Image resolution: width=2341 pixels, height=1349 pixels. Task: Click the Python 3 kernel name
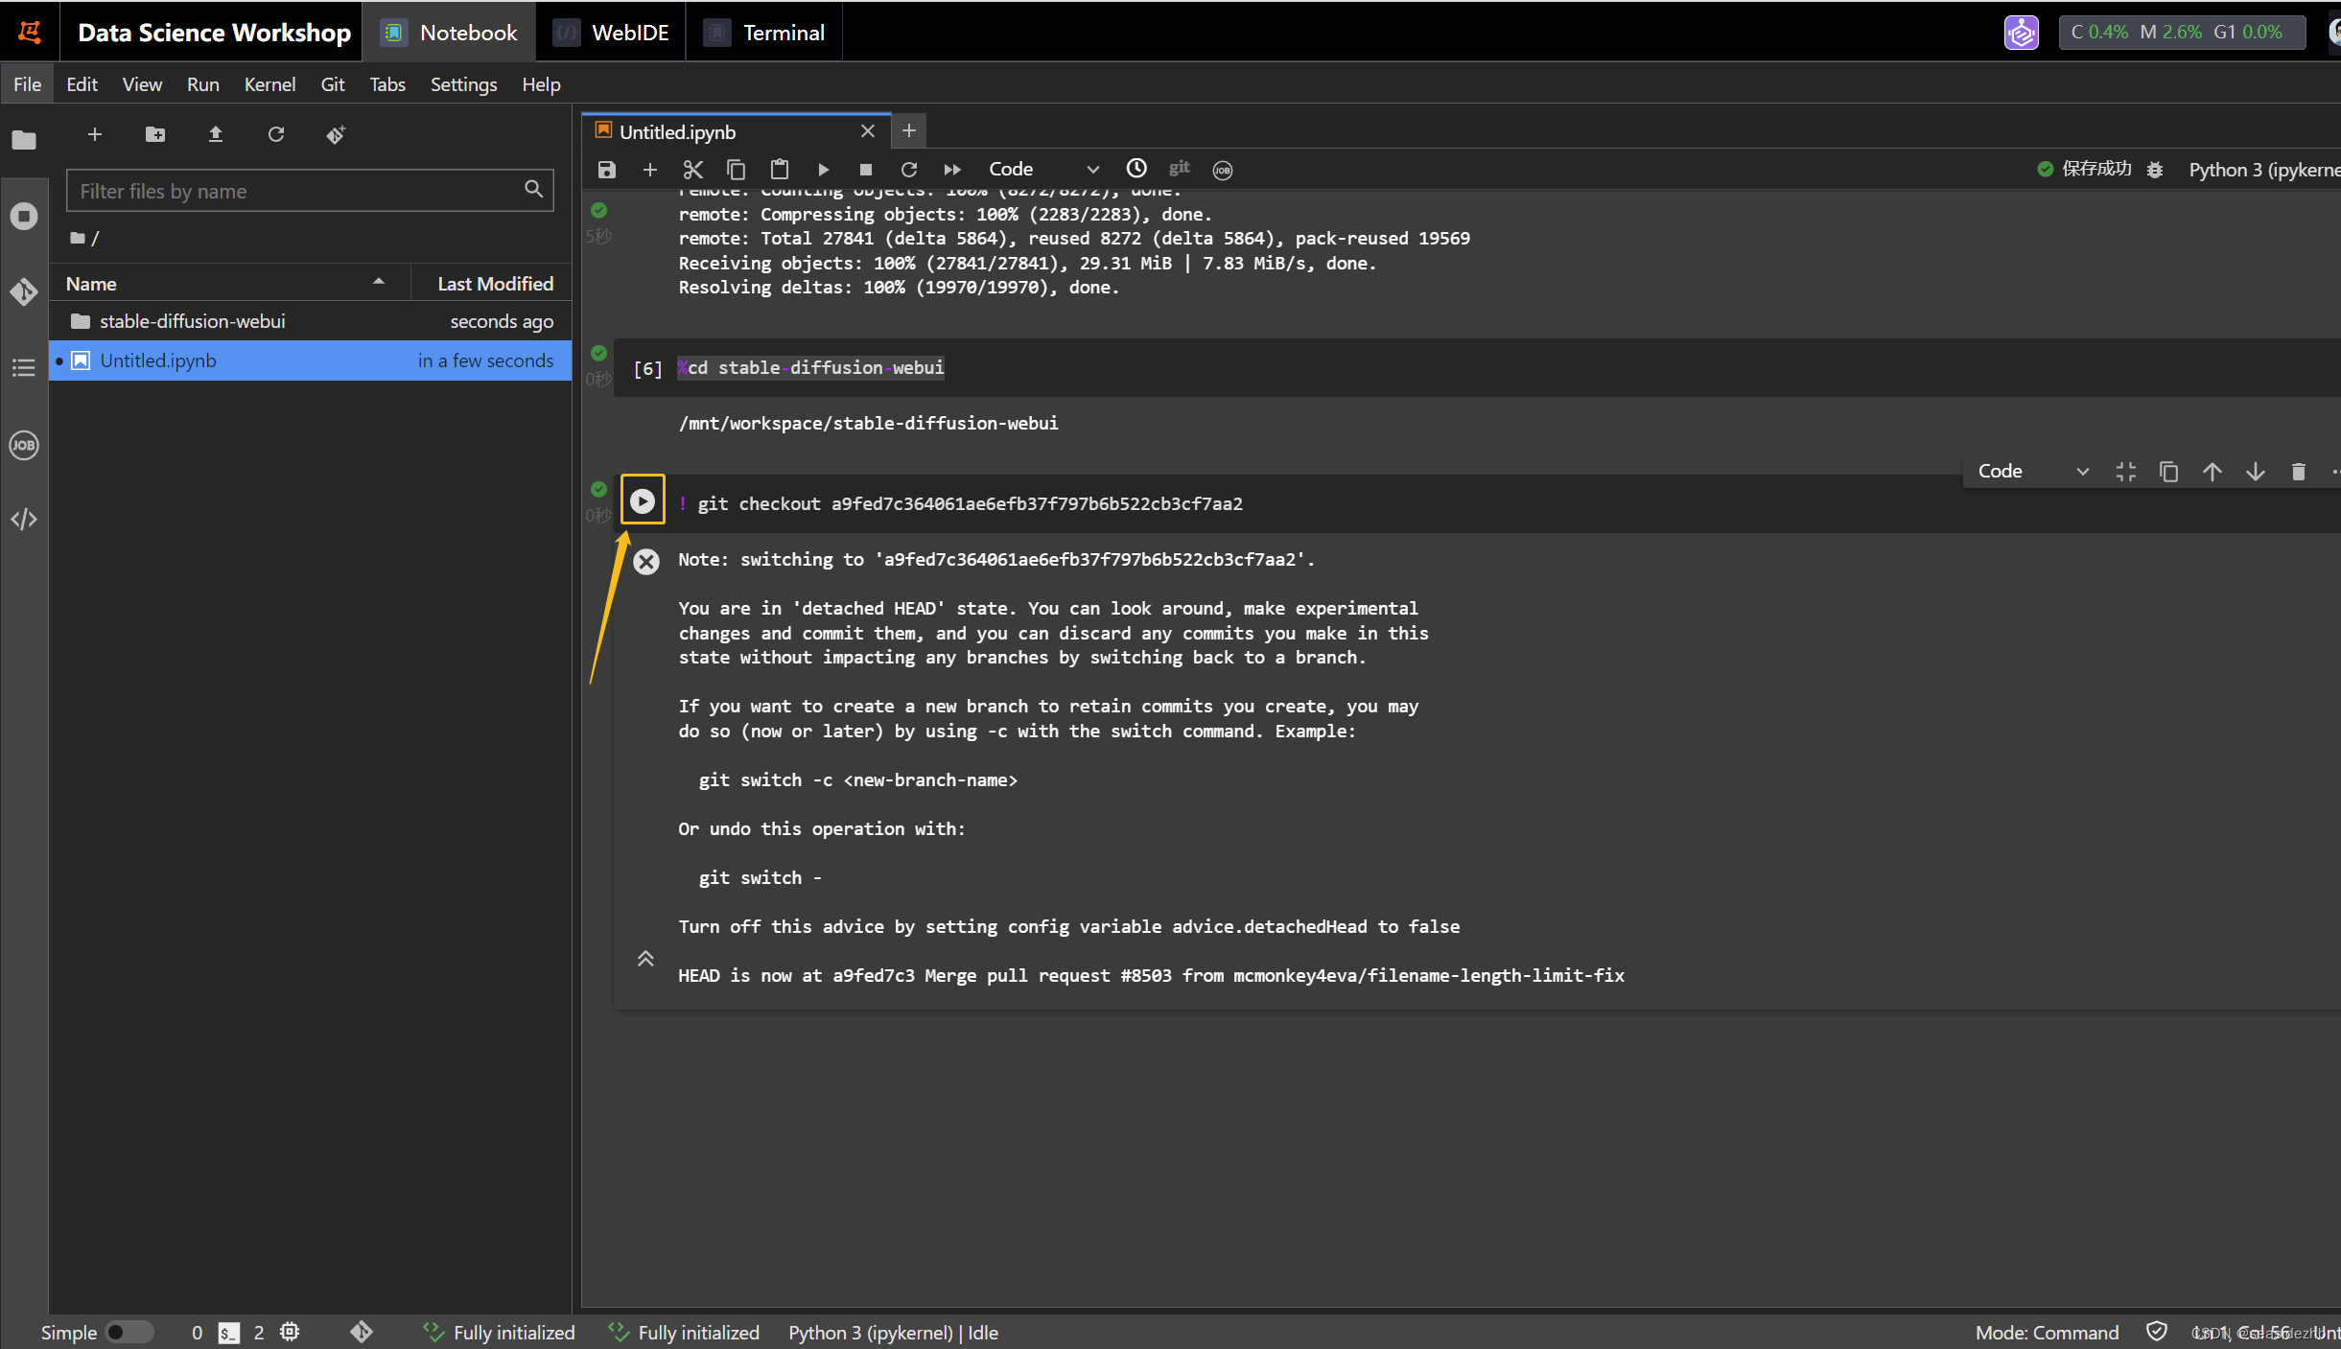coord(2263,170)
